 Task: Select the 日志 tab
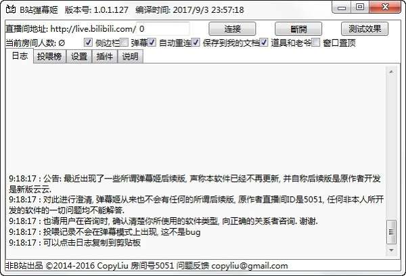tap(20, 56)
